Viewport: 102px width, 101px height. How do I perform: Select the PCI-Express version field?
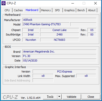pos(64,71)
